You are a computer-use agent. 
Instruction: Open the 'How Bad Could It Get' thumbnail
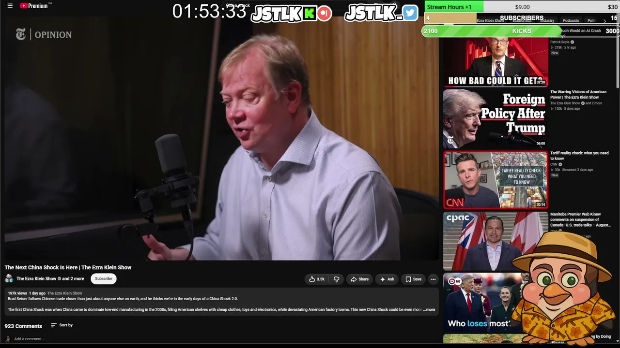click(496, 62)
